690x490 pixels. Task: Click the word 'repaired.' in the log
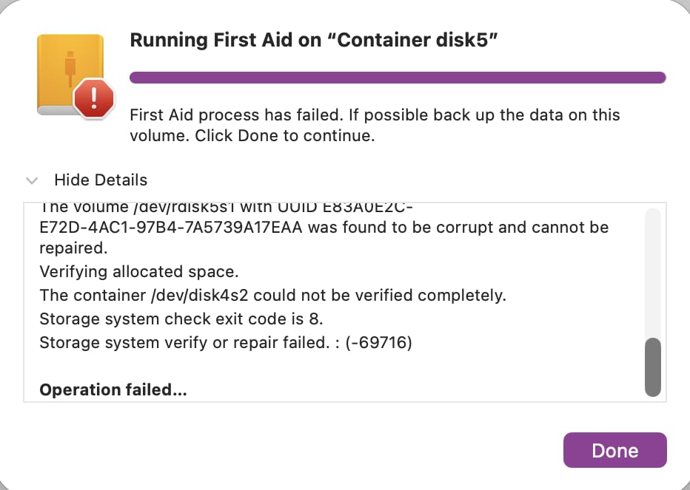(x=73, y=248)
